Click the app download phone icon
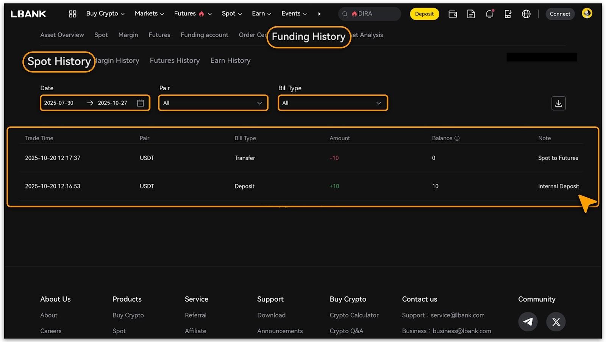 click(x=508, y=14)
